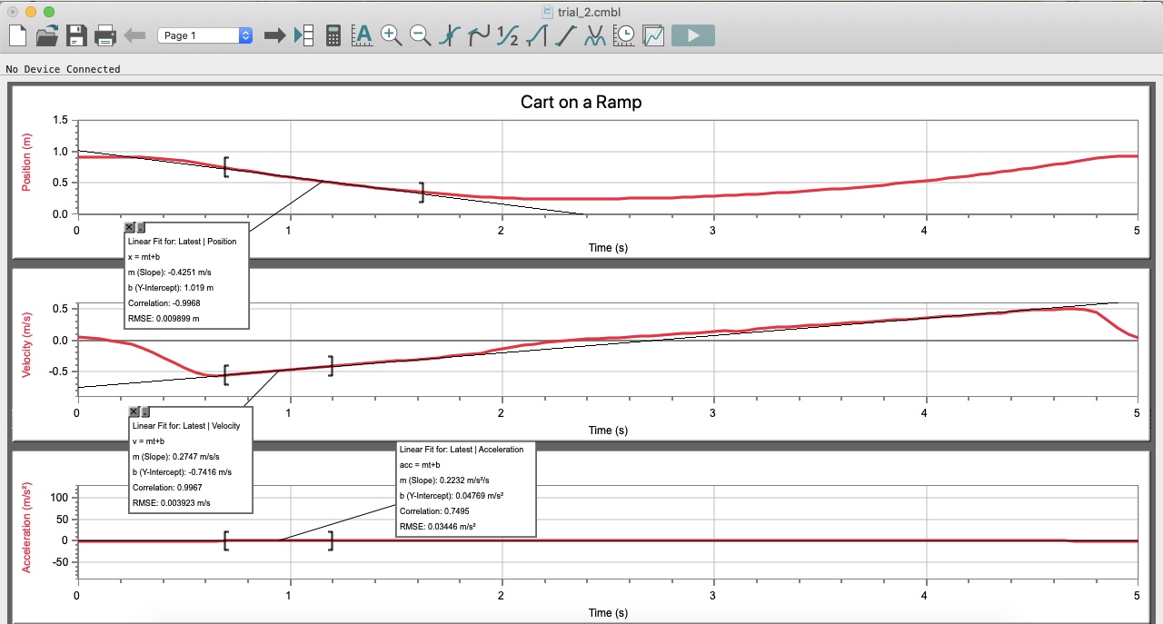
Task: Click 'RMSE: 0.009899 m' text
Action: coord(164,319)
